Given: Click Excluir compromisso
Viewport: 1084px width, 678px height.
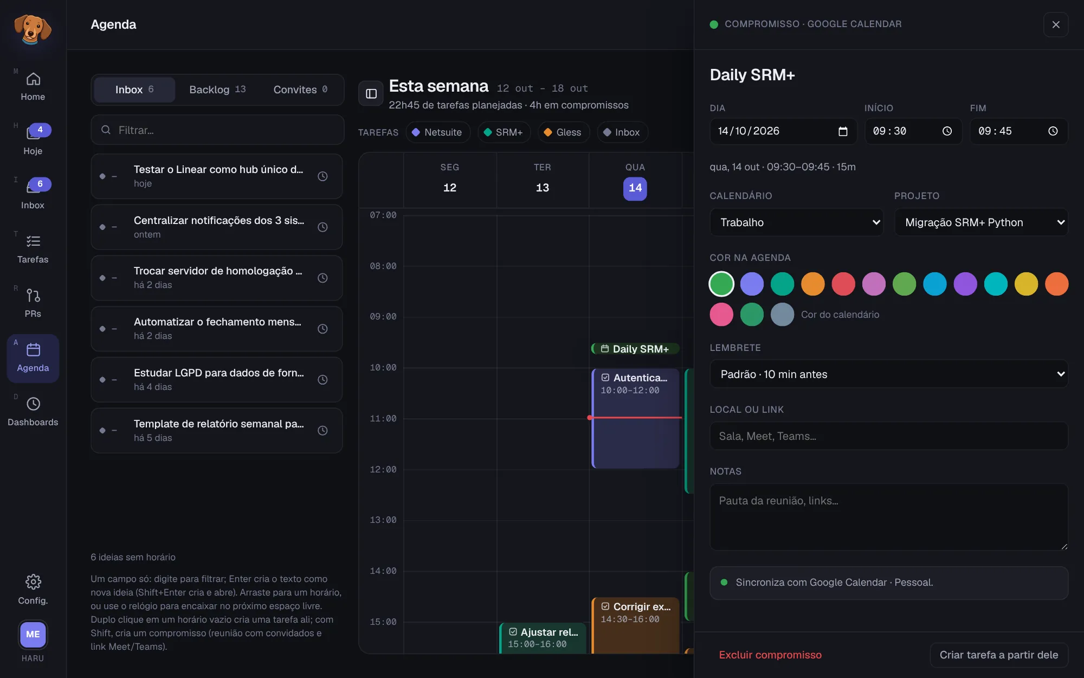Looking at the screenshot, I should pyautogui.click(x=770, y=655).
